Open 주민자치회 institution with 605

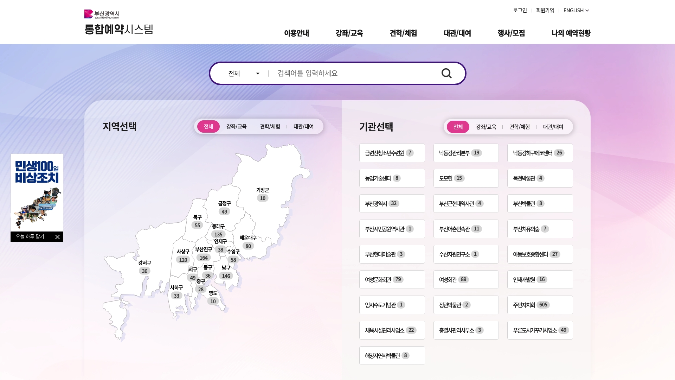(x=540, y=305)
